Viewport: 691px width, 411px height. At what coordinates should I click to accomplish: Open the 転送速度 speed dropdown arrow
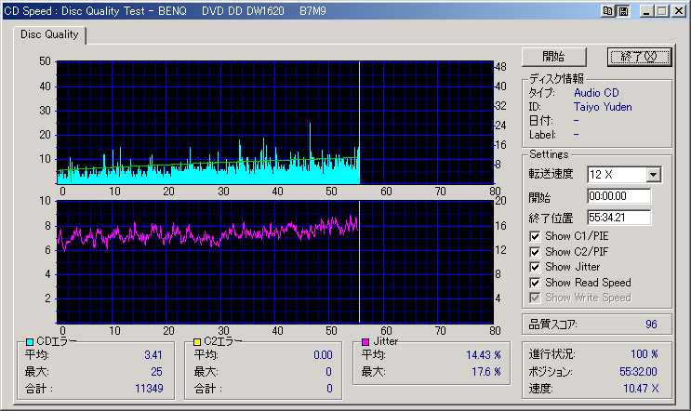point(653,175)
